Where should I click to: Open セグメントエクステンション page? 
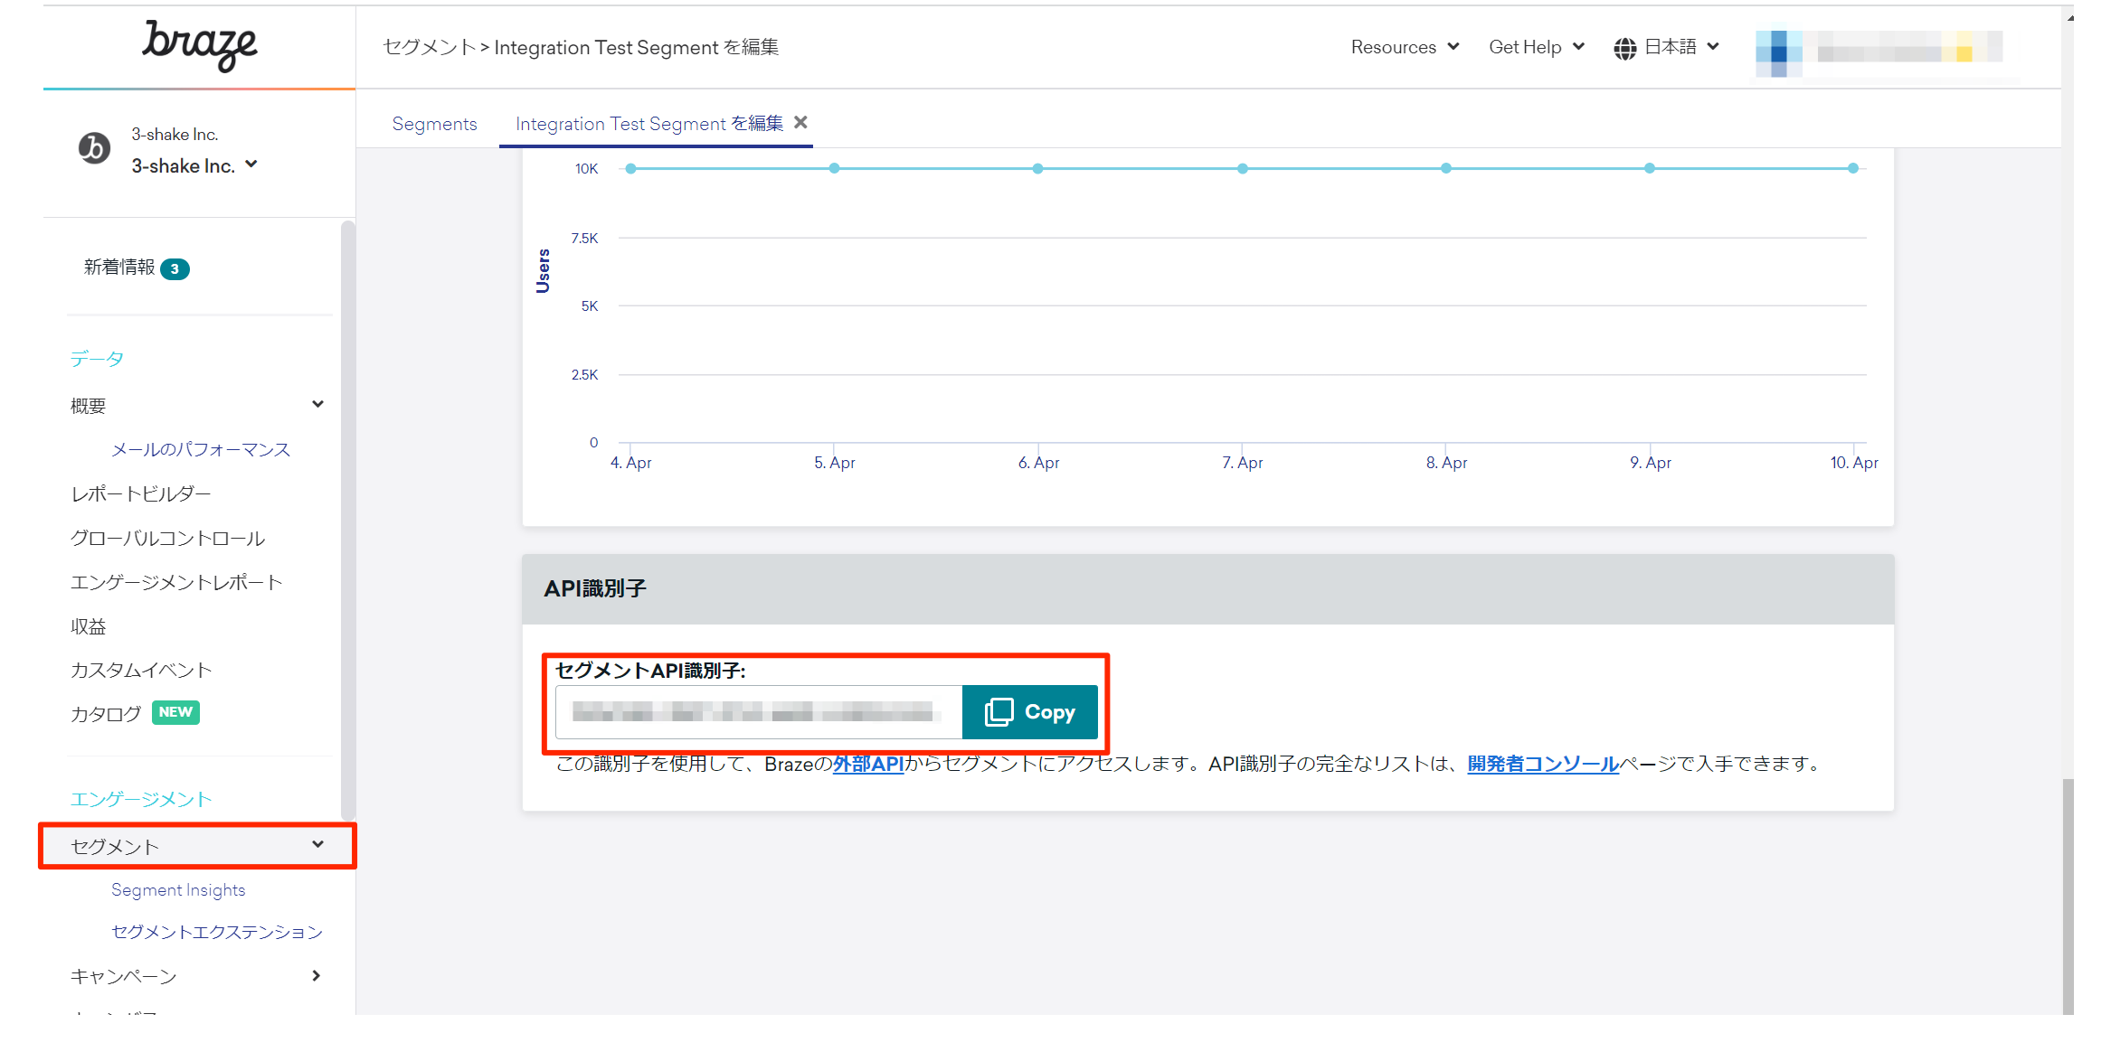coord(217,932)
